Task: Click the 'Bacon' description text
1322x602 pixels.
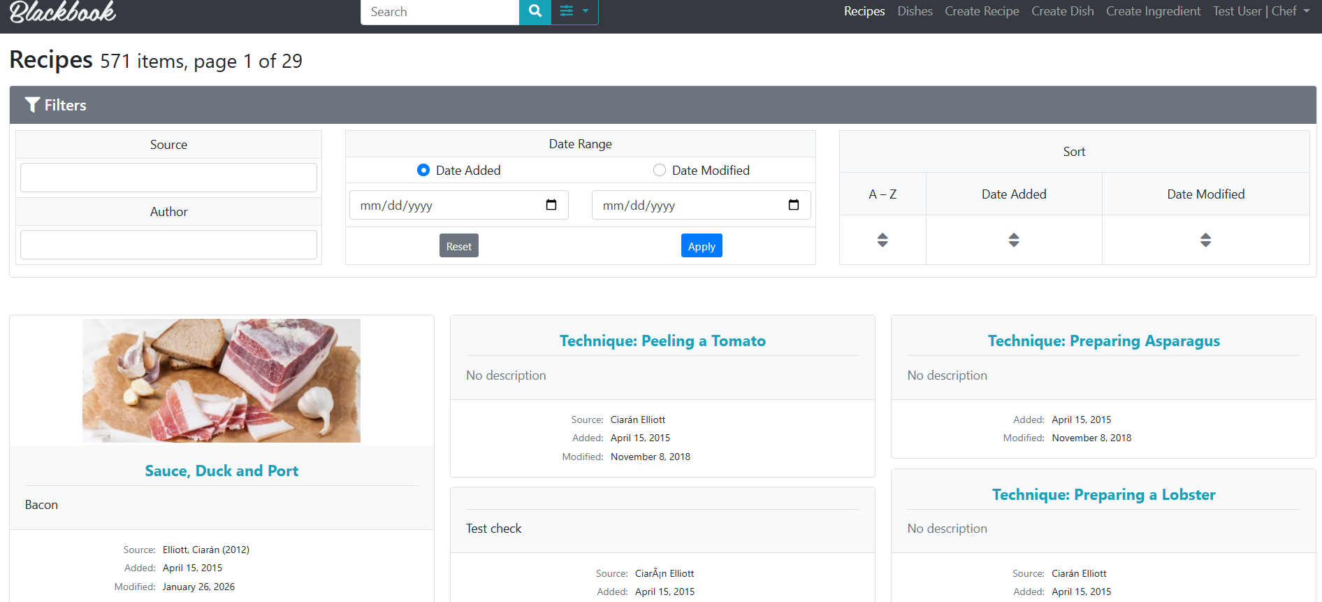Action: tap(41, 505)
